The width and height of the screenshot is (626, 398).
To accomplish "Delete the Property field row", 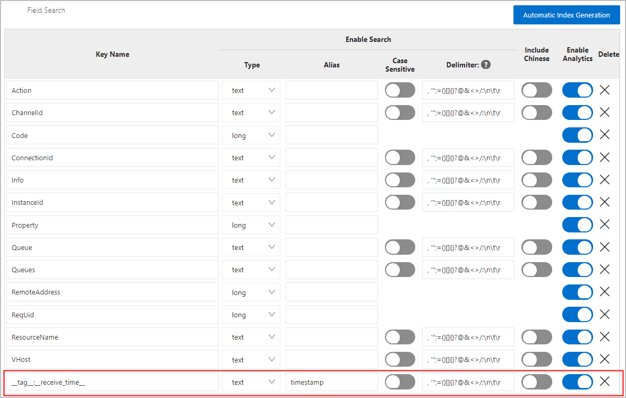I will coord(604,225).
